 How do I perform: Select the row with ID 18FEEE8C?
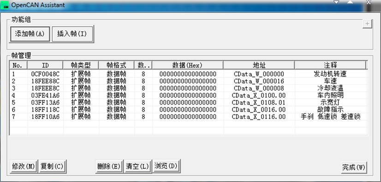point(188,88)
